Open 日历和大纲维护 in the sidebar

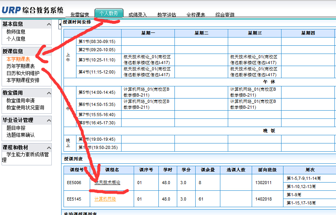23,73
